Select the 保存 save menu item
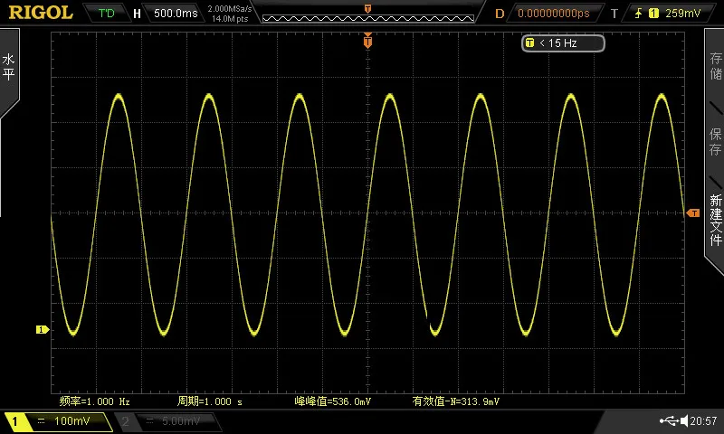724x434 pixels. [716, 141]
